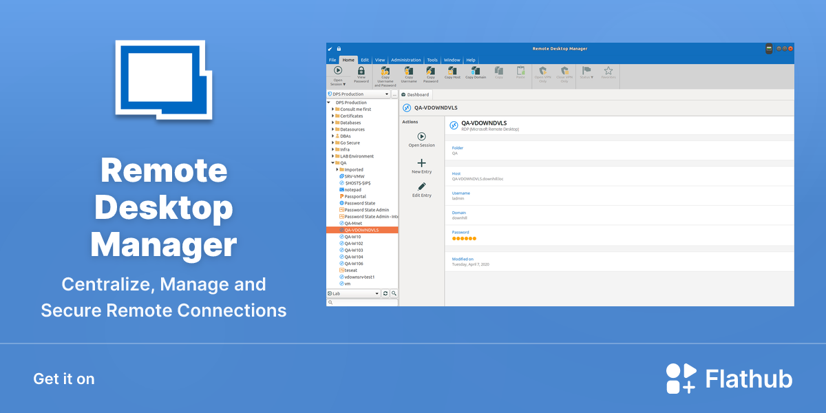Select the Password State entry
The height and width of the screenshot is (413, 826).
tap(357, 203)
